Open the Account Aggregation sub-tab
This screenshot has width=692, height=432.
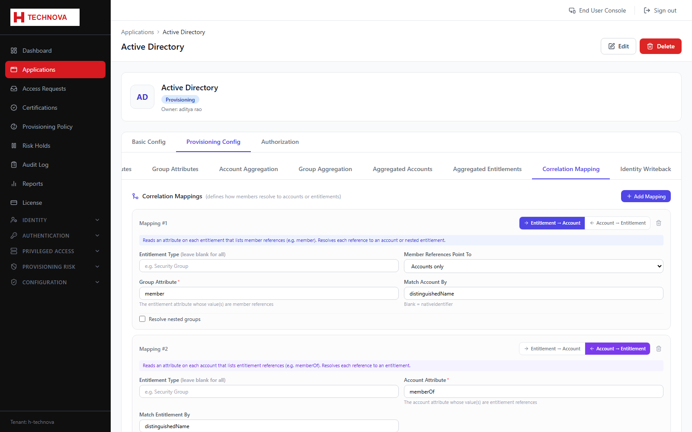pos(249,169)
